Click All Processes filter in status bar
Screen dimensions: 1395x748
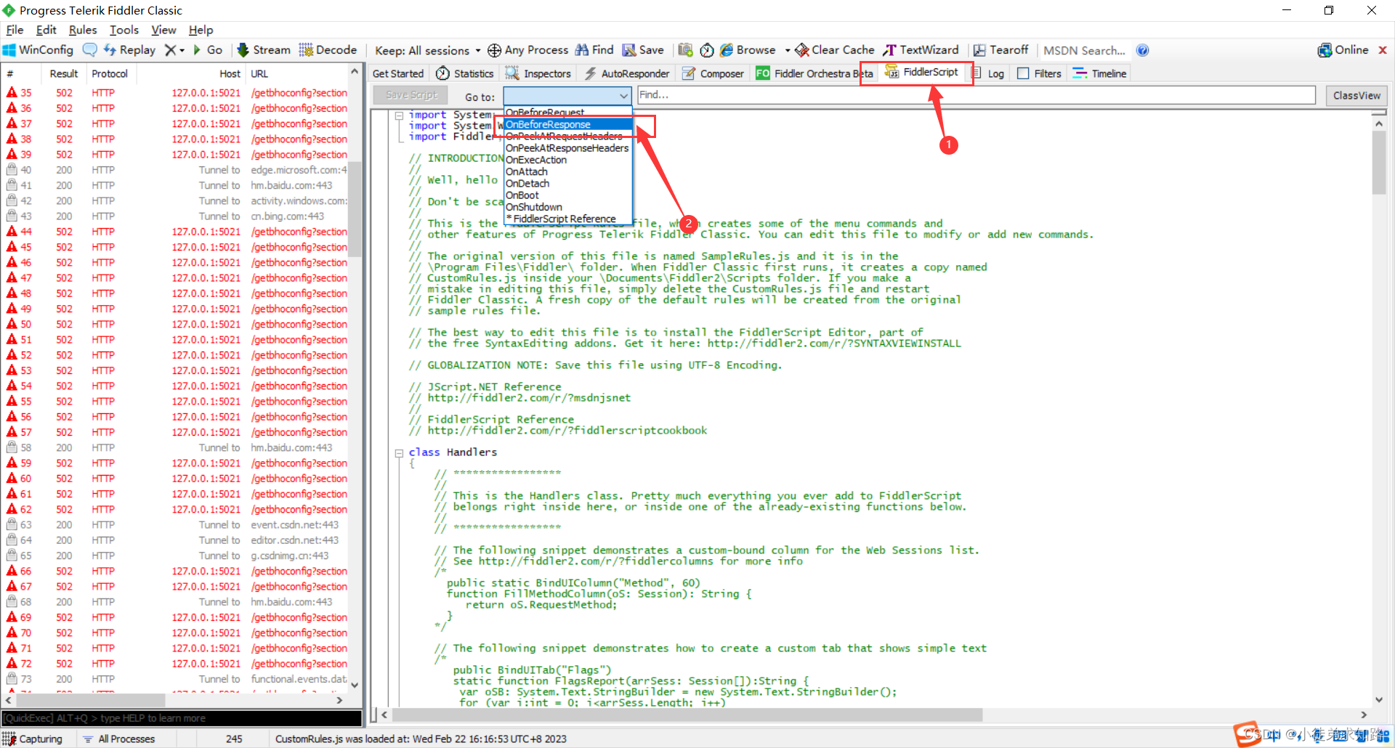coord(120,739)
